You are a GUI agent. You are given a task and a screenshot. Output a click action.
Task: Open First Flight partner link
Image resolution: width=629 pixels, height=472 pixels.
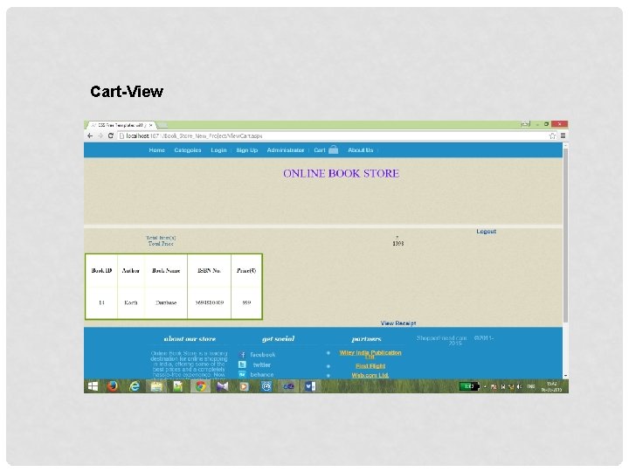[370, 366]
